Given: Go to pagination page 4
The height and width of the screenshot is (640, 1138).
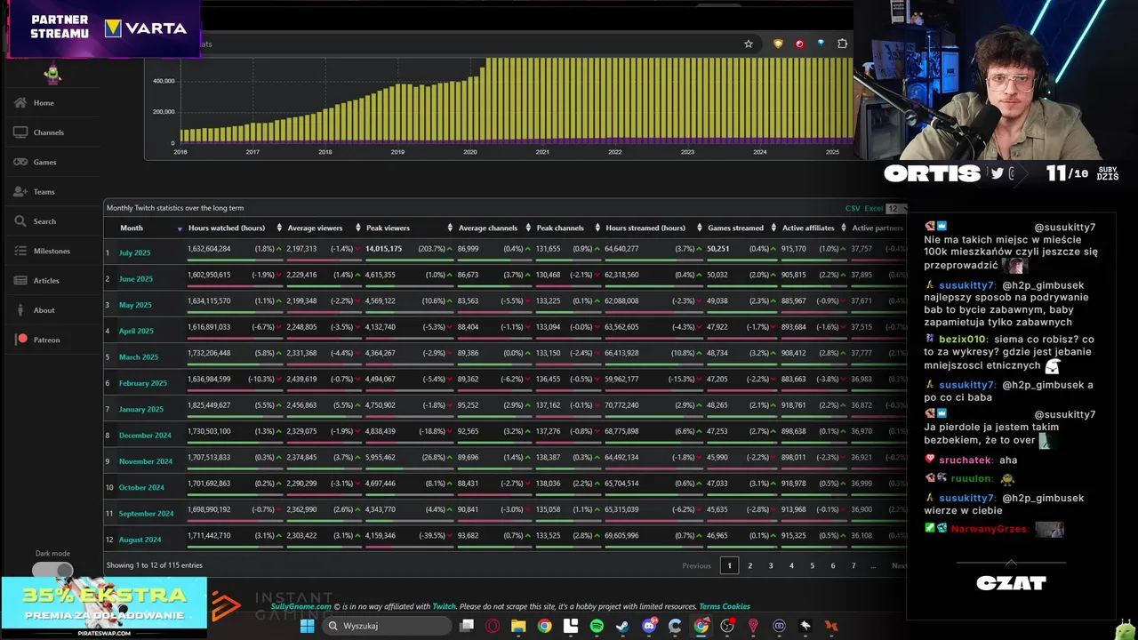Looking at the screenshot, I should click(x=791, y=565).
